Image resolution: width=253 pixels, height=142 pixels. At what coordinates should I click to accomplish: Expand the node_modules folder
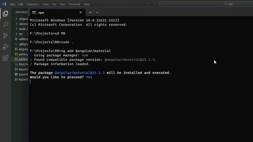coord(22,29)
